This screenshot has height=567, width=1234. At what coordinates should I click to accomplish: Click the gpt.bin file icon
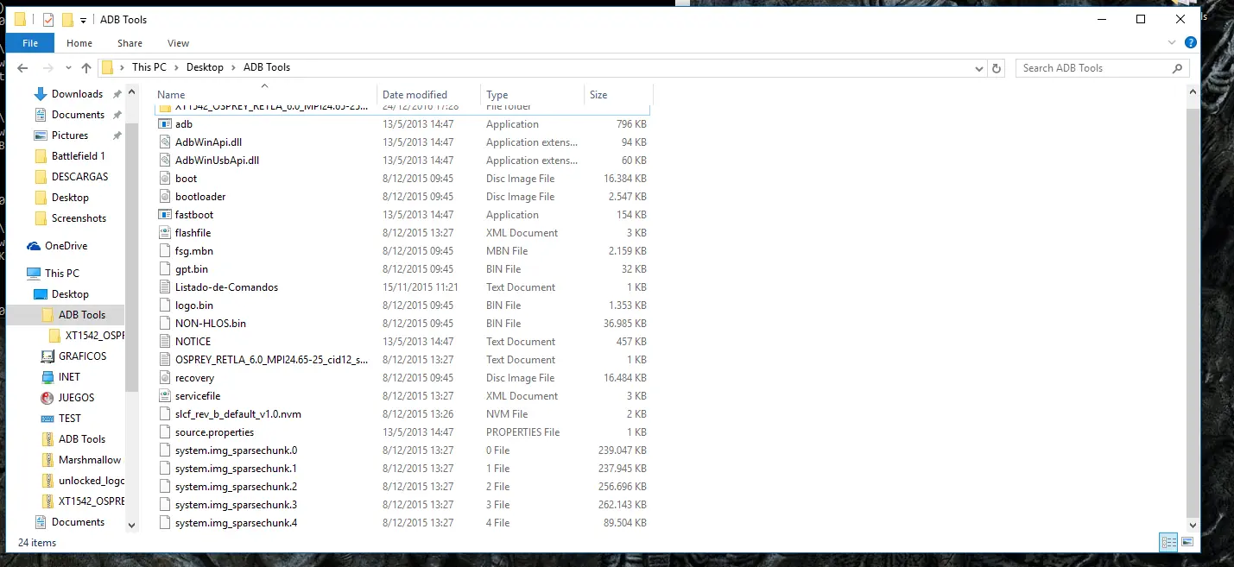click(166, 269)
